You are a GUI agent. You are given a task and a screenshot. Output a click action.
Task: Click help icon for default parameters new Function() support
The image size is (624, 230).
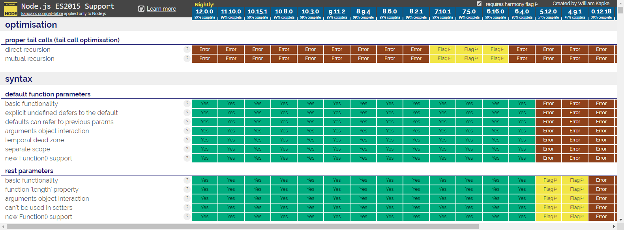pyautogui.click(x=187, y=158)
